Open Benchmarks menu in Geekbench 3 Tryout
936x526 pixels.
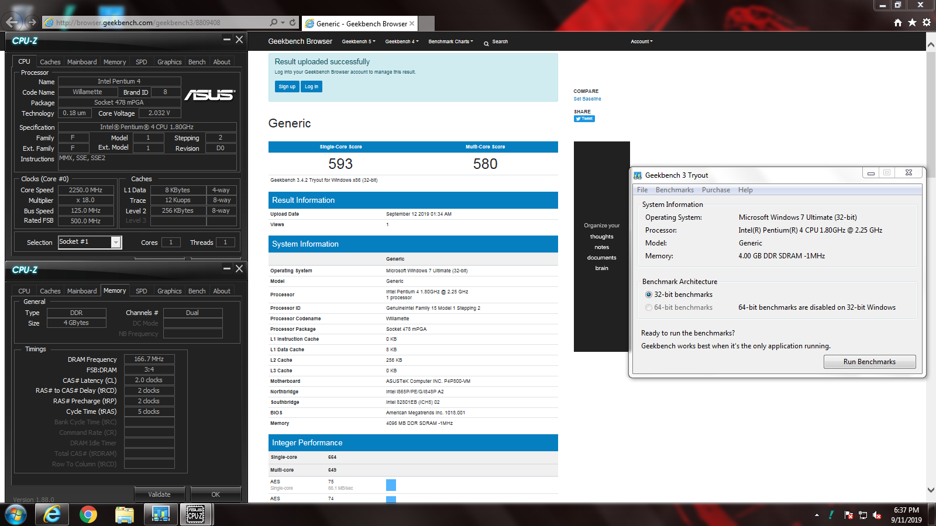[675, 190]
